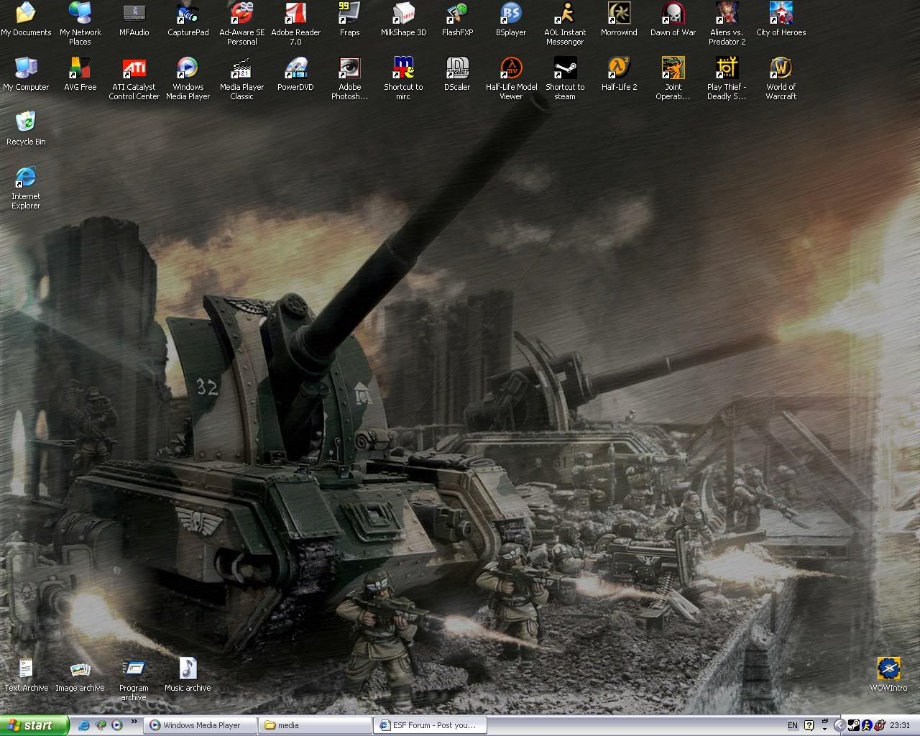Launch Adobe Photoshop shortcut
Screen dimensions: 920x736
click(349, 78)
